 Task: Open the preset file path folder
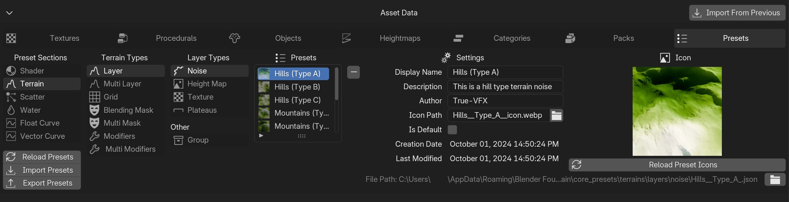coord(775,180)
